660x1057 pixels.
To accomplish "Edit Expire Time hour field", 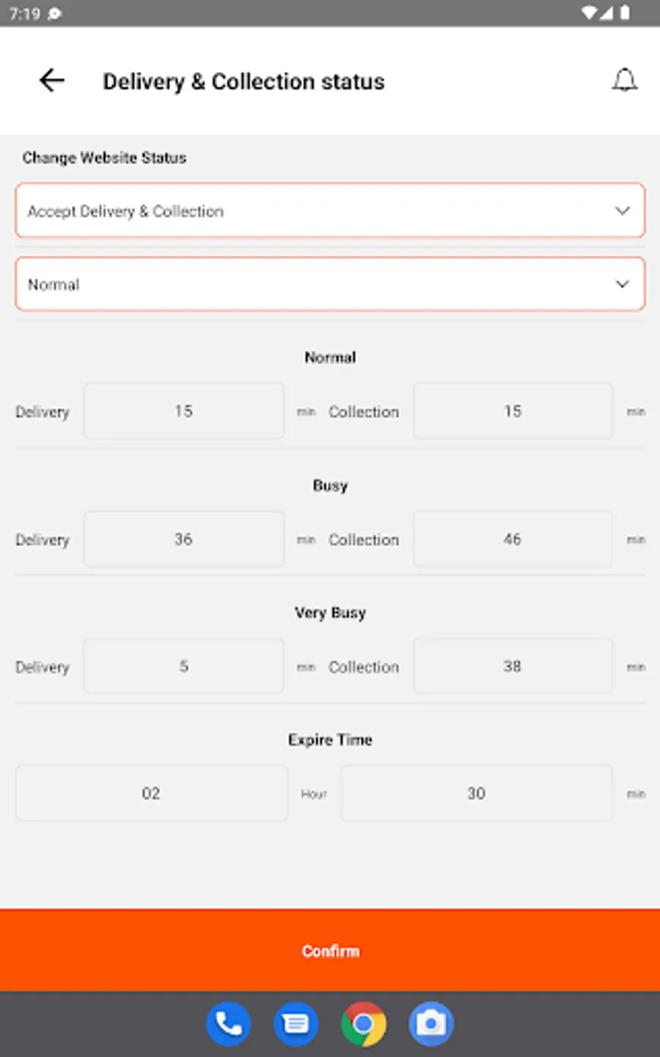I will tap(151, 793).
